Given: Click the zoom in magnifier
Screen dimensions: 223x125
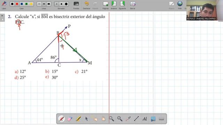Looking at the screenshot, I should pyautogui.click(x=111, y=119).
